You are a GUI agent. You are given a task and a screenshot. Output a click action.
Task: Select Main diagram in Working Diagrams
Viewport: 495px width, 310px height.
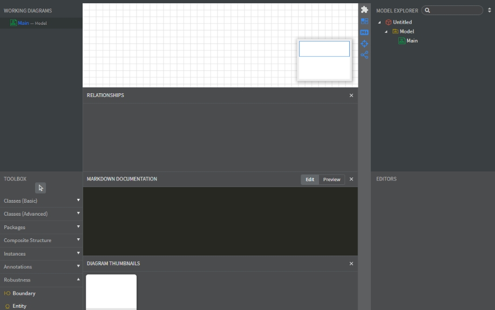point(23,23)
